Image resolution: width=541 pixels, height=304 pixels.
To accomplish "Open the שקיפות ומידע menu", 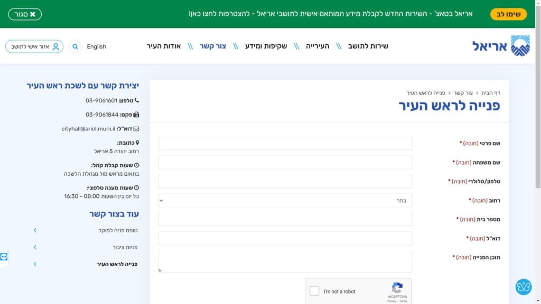I will pos(266,46).
